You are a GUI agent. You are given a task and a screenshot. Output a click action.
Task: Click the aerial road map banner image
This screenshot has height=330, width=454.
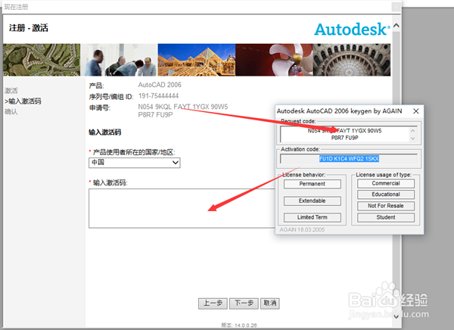(x=42, y=60)
